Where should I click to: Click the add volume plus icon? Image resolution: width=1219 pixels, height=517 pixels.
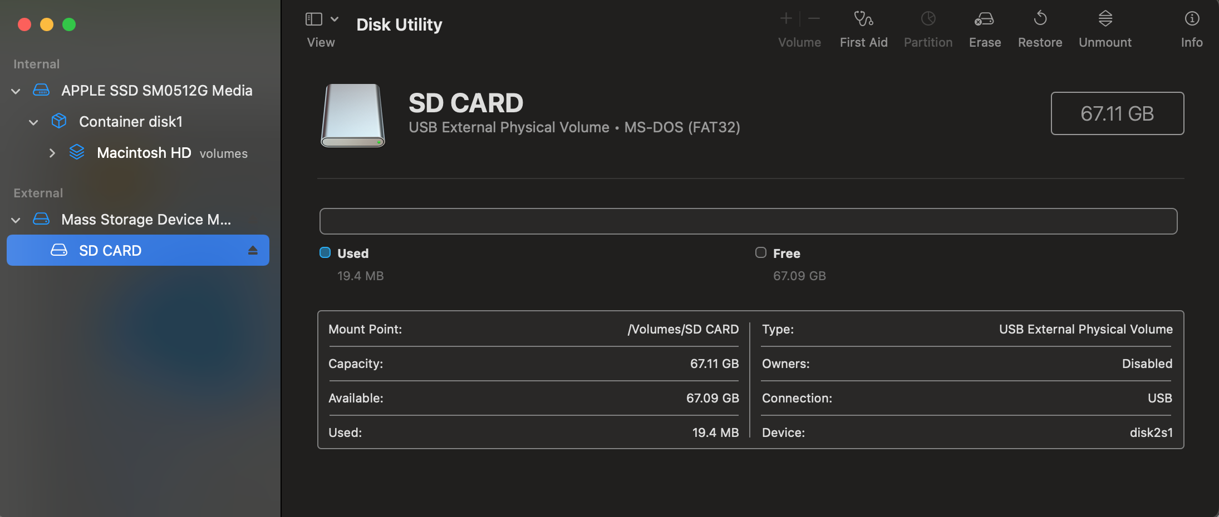click(x=786, y=18)
